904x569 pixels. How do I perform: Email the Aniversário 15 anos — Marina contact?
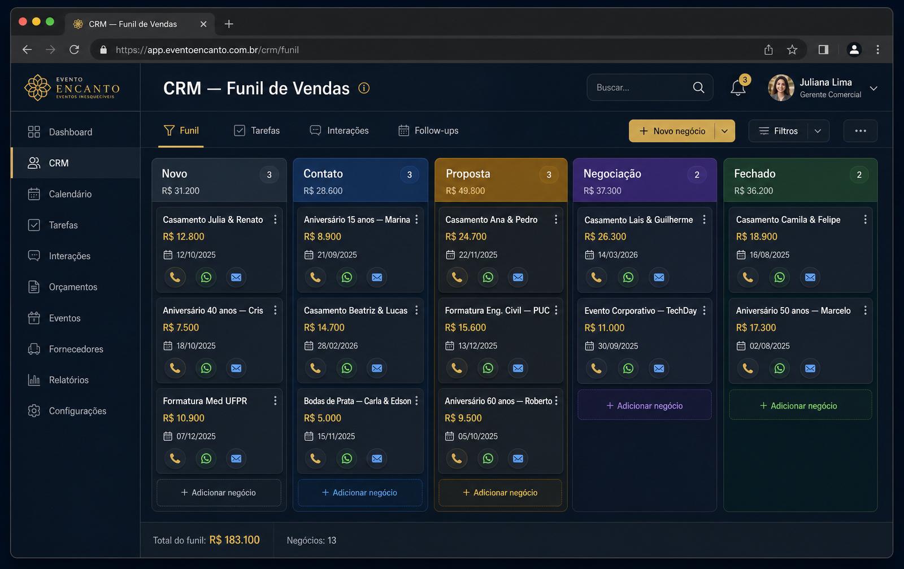coord(377,277)
